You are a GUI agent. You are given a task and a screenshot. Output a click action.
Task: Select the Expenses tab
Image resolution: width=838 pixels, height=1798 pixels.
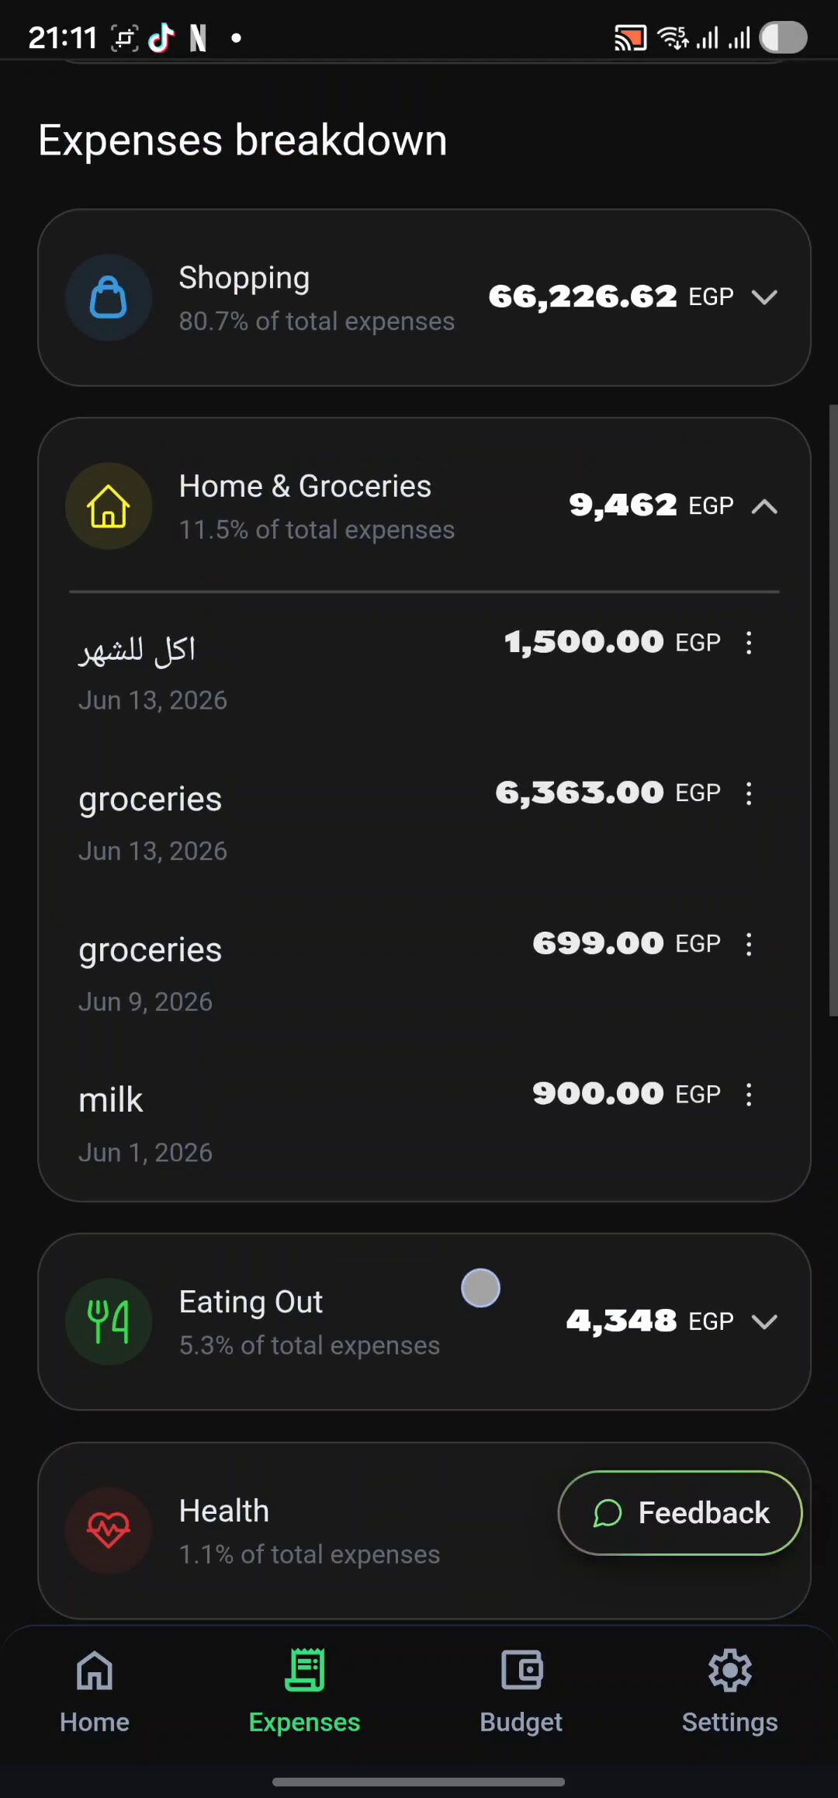(x=304, y=1692)
